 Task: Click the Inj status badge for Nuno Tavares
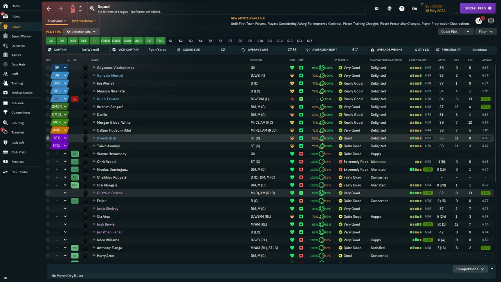coord(75,99)
